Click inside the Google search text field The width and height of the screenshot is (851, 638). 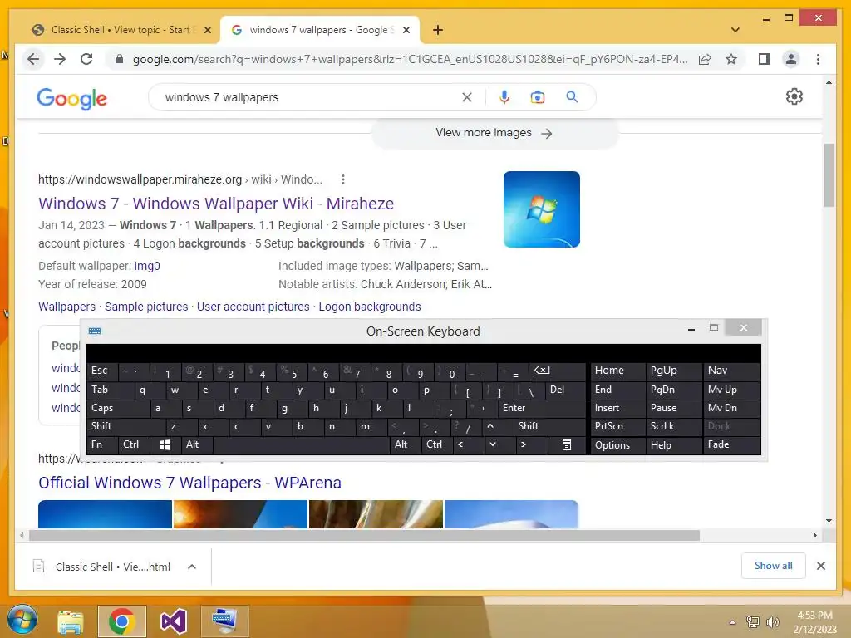pos(309,97)
